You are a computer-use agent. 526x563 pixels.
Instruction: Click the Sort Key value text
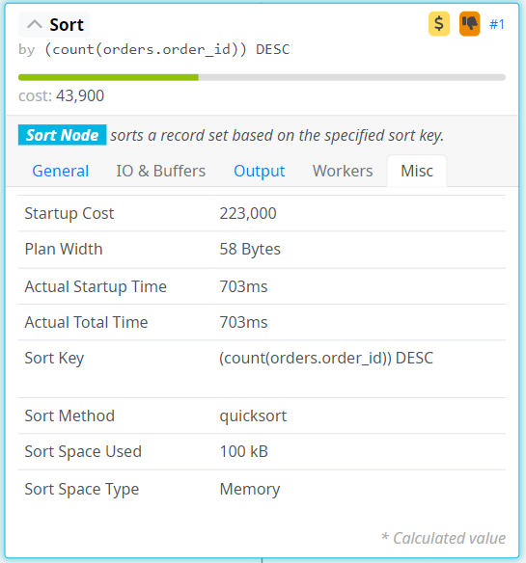pyautogui.click(x=326, y=358)
